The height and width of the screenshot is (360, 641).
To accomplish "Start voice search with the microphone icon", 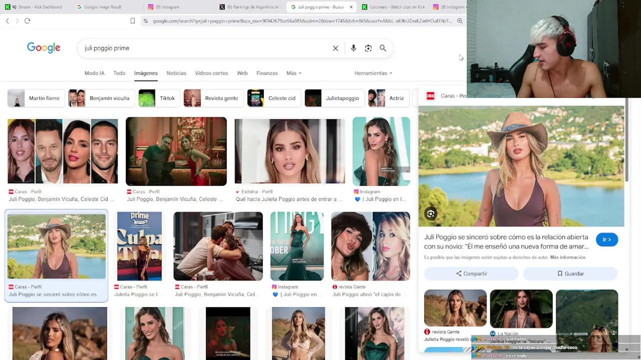I will tap(354, 48).
